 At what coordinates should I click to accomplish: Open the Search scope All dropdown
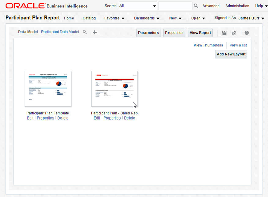(138, 6)
